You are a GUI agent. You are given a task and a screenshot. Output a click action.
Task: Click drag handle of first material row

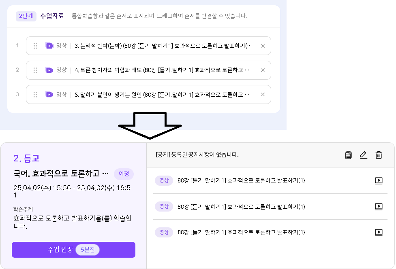tap(35, 46)
